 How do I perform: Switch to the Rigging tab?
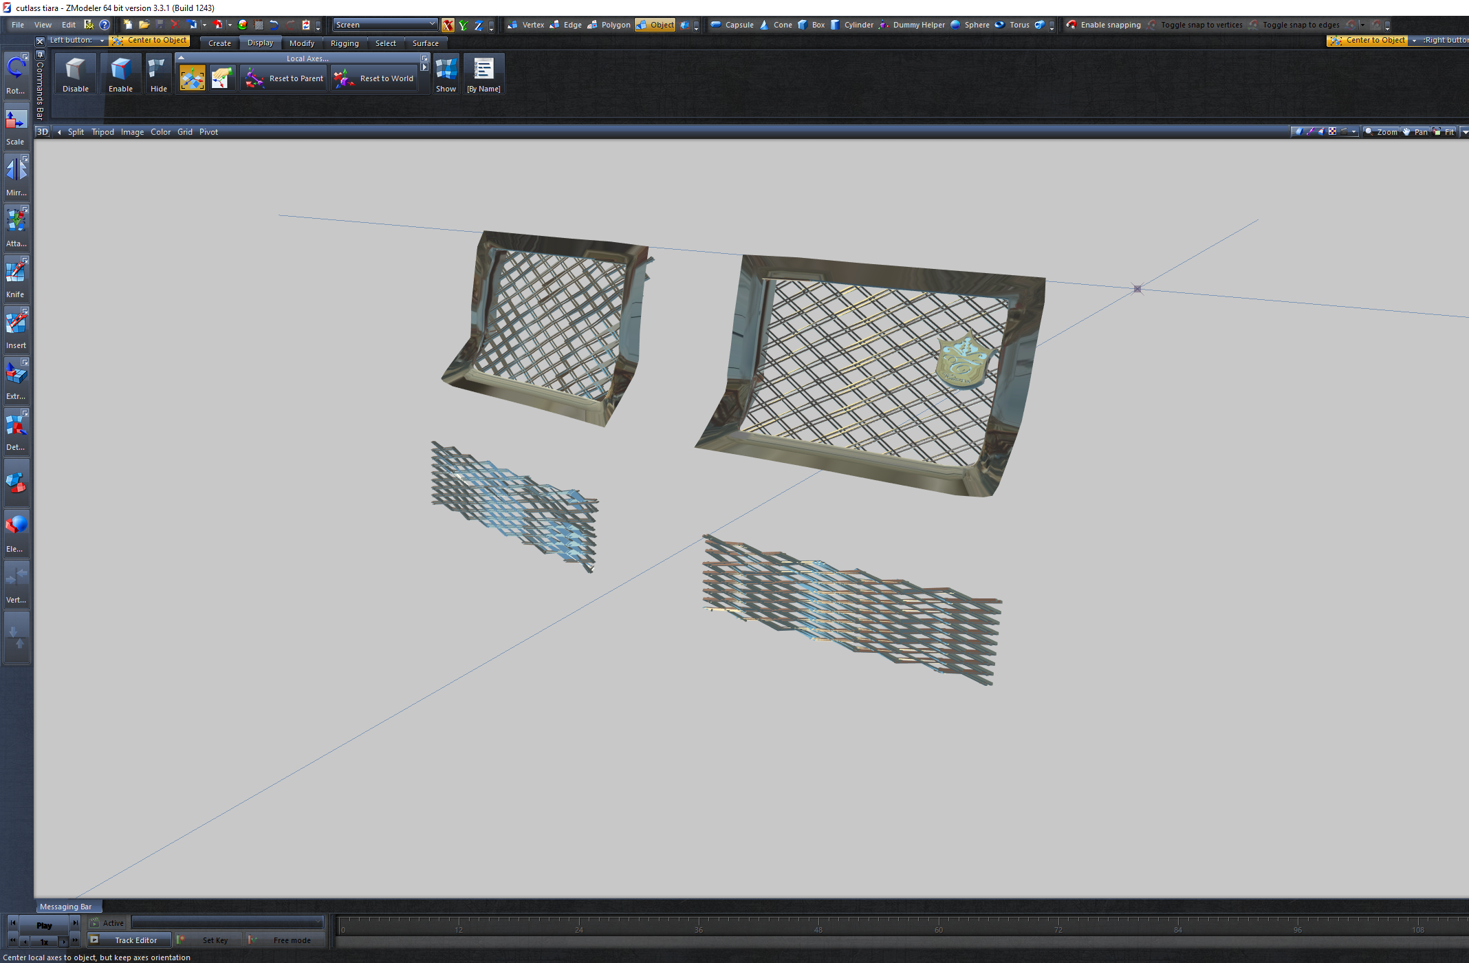[x=345, y=43]
